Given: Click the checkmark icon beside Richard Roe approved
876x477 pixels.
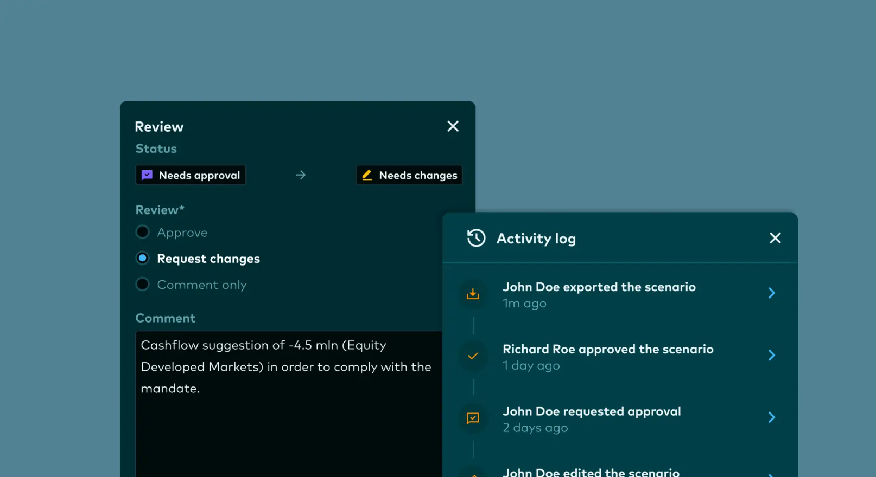Looking at the screenshot, I should pos(473,356).
